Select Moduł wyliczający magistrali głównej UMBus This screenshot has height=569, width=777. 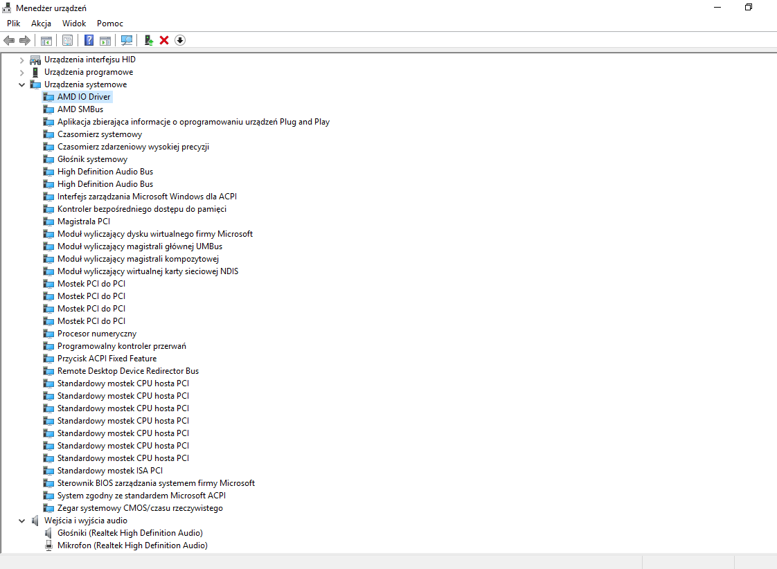[140, 246]
